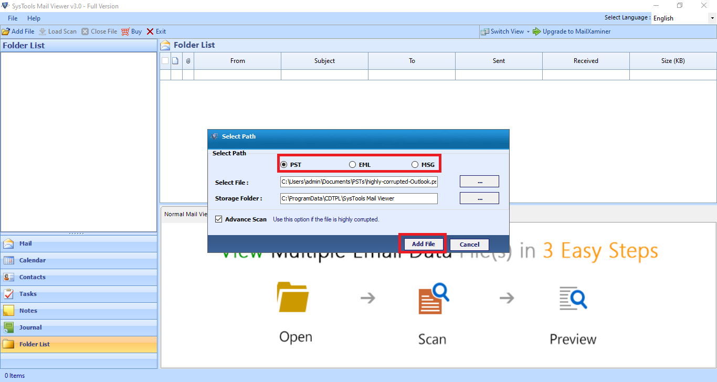Sort by the Subject column
Screen dimensions: 717x382
pyautogui.click(x=325, y=61)
